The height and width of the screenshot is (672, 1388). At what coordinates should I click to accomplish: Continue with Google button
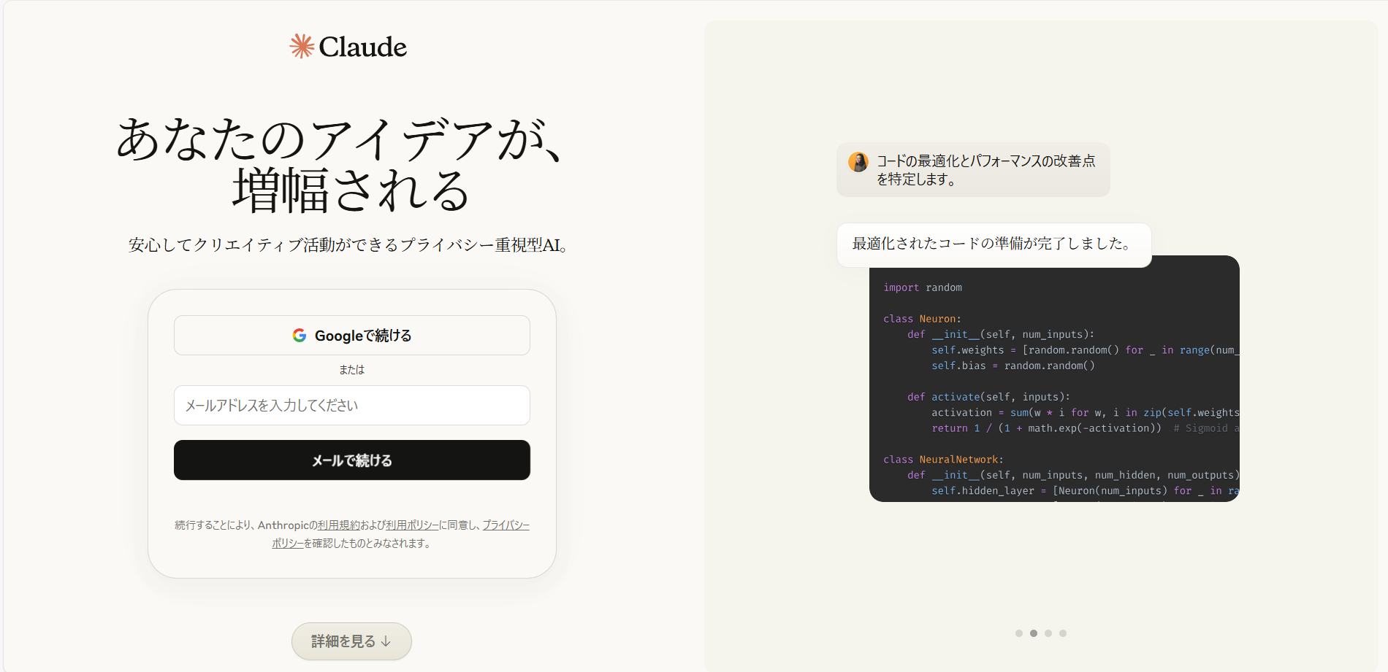click(352, 336)
